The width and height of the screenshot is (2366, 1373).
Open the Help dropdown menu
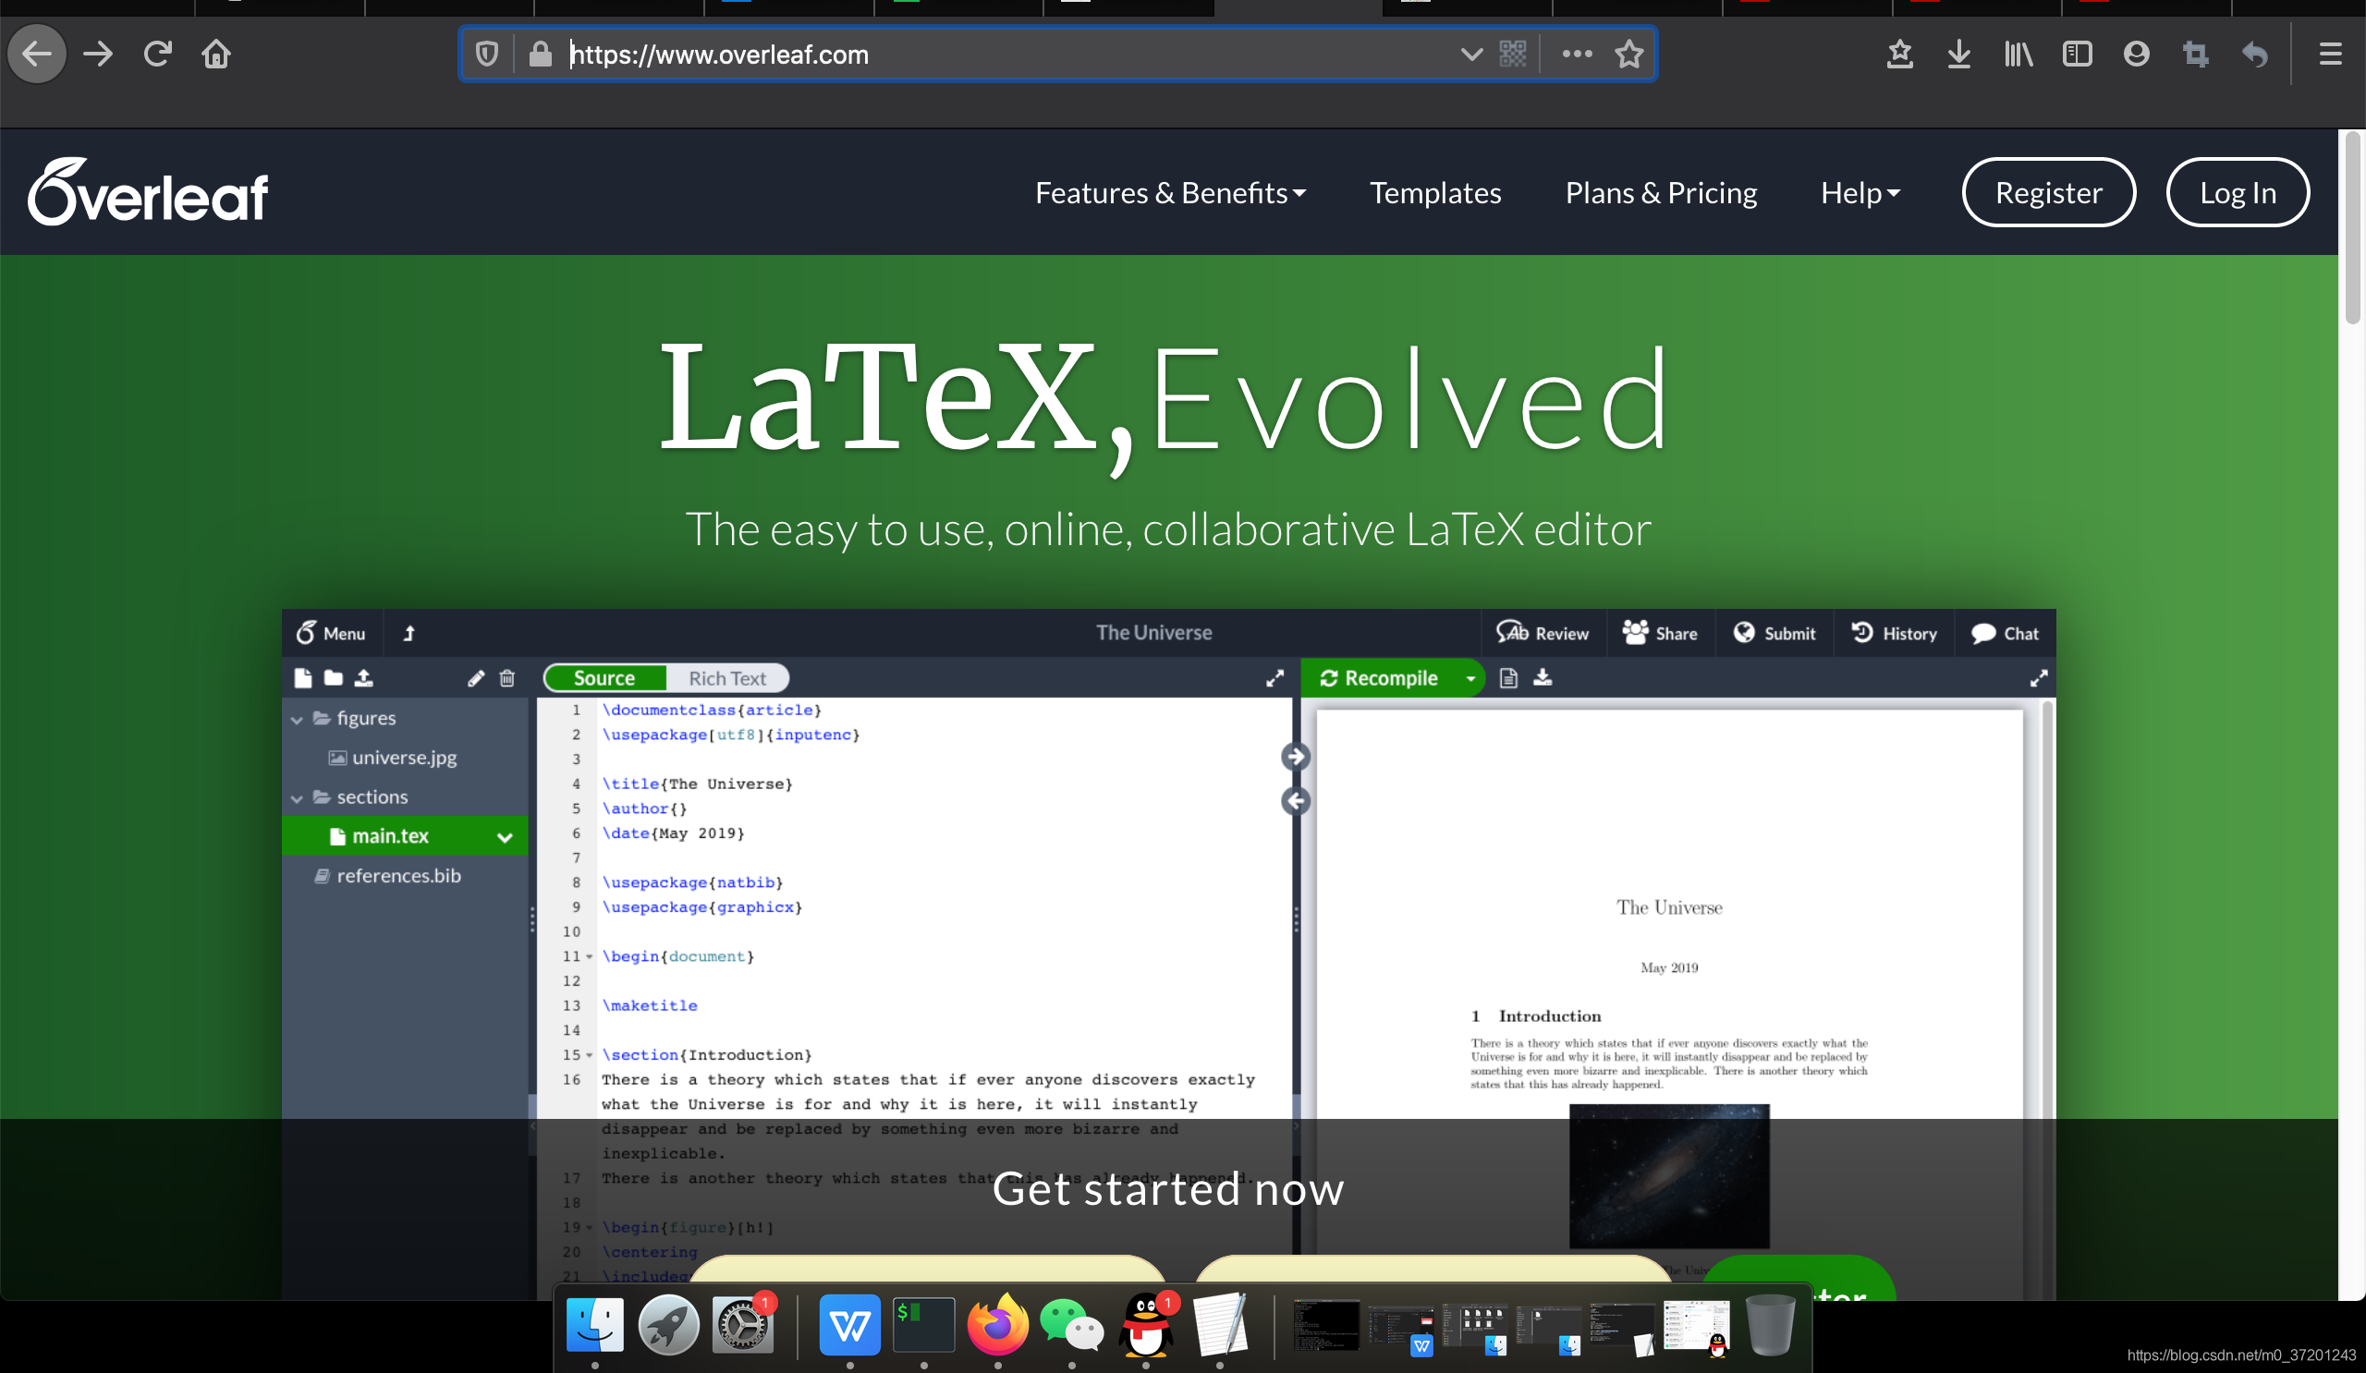tap(1859, 192)
